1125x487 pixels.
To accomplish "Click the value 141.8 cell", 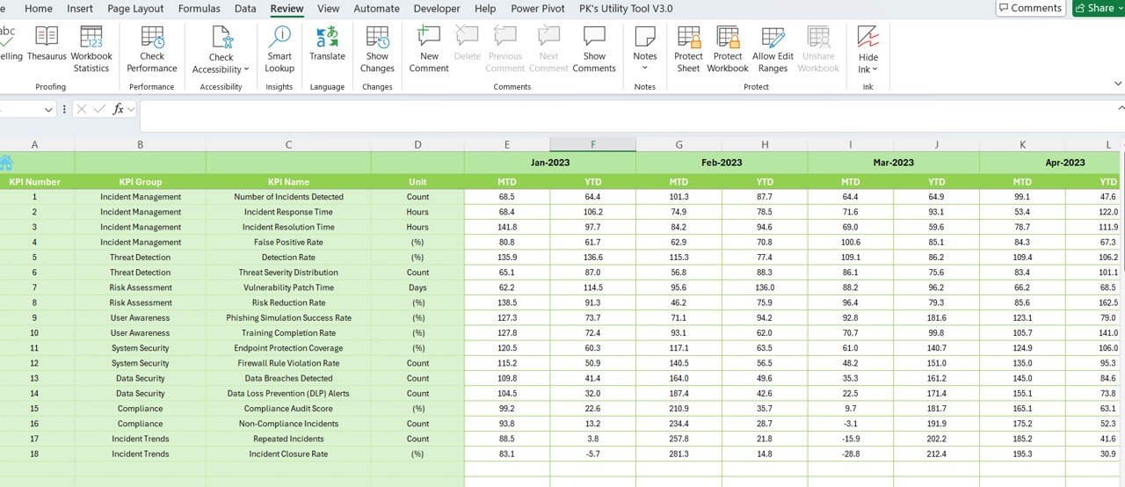I will [x=507, y=227].
